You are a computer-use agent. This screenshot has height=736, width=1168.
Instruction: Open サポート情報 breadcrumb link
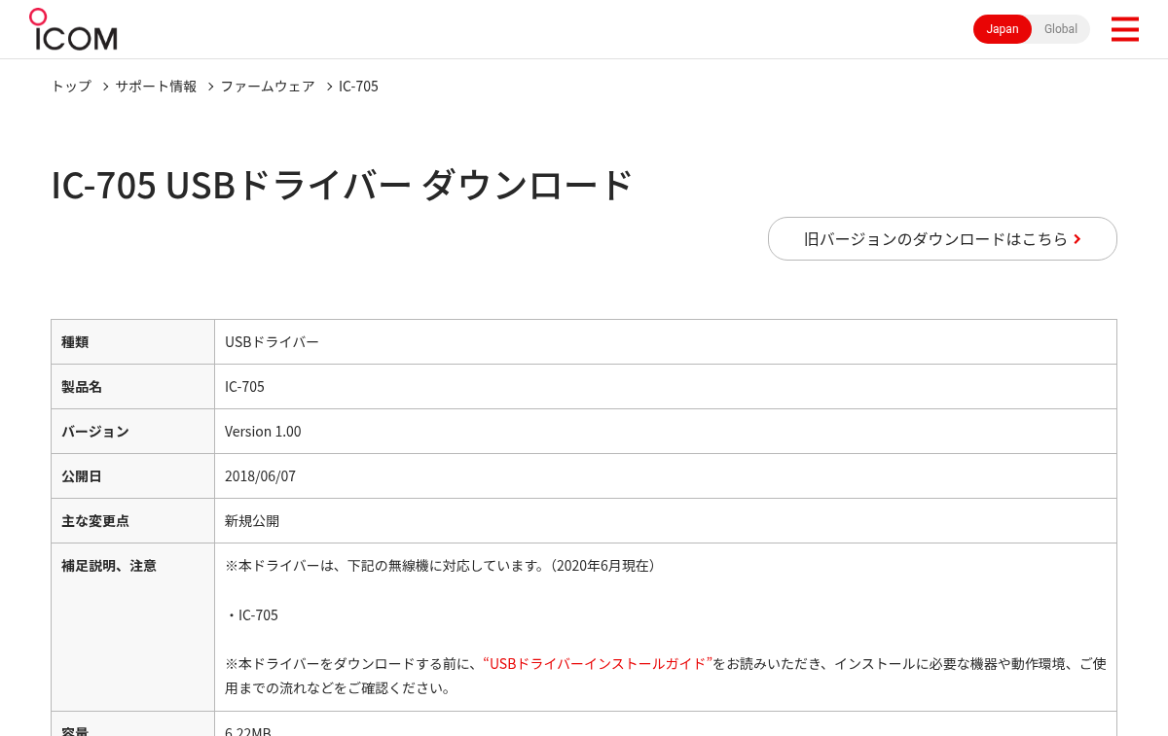click(x=156, y=86)
